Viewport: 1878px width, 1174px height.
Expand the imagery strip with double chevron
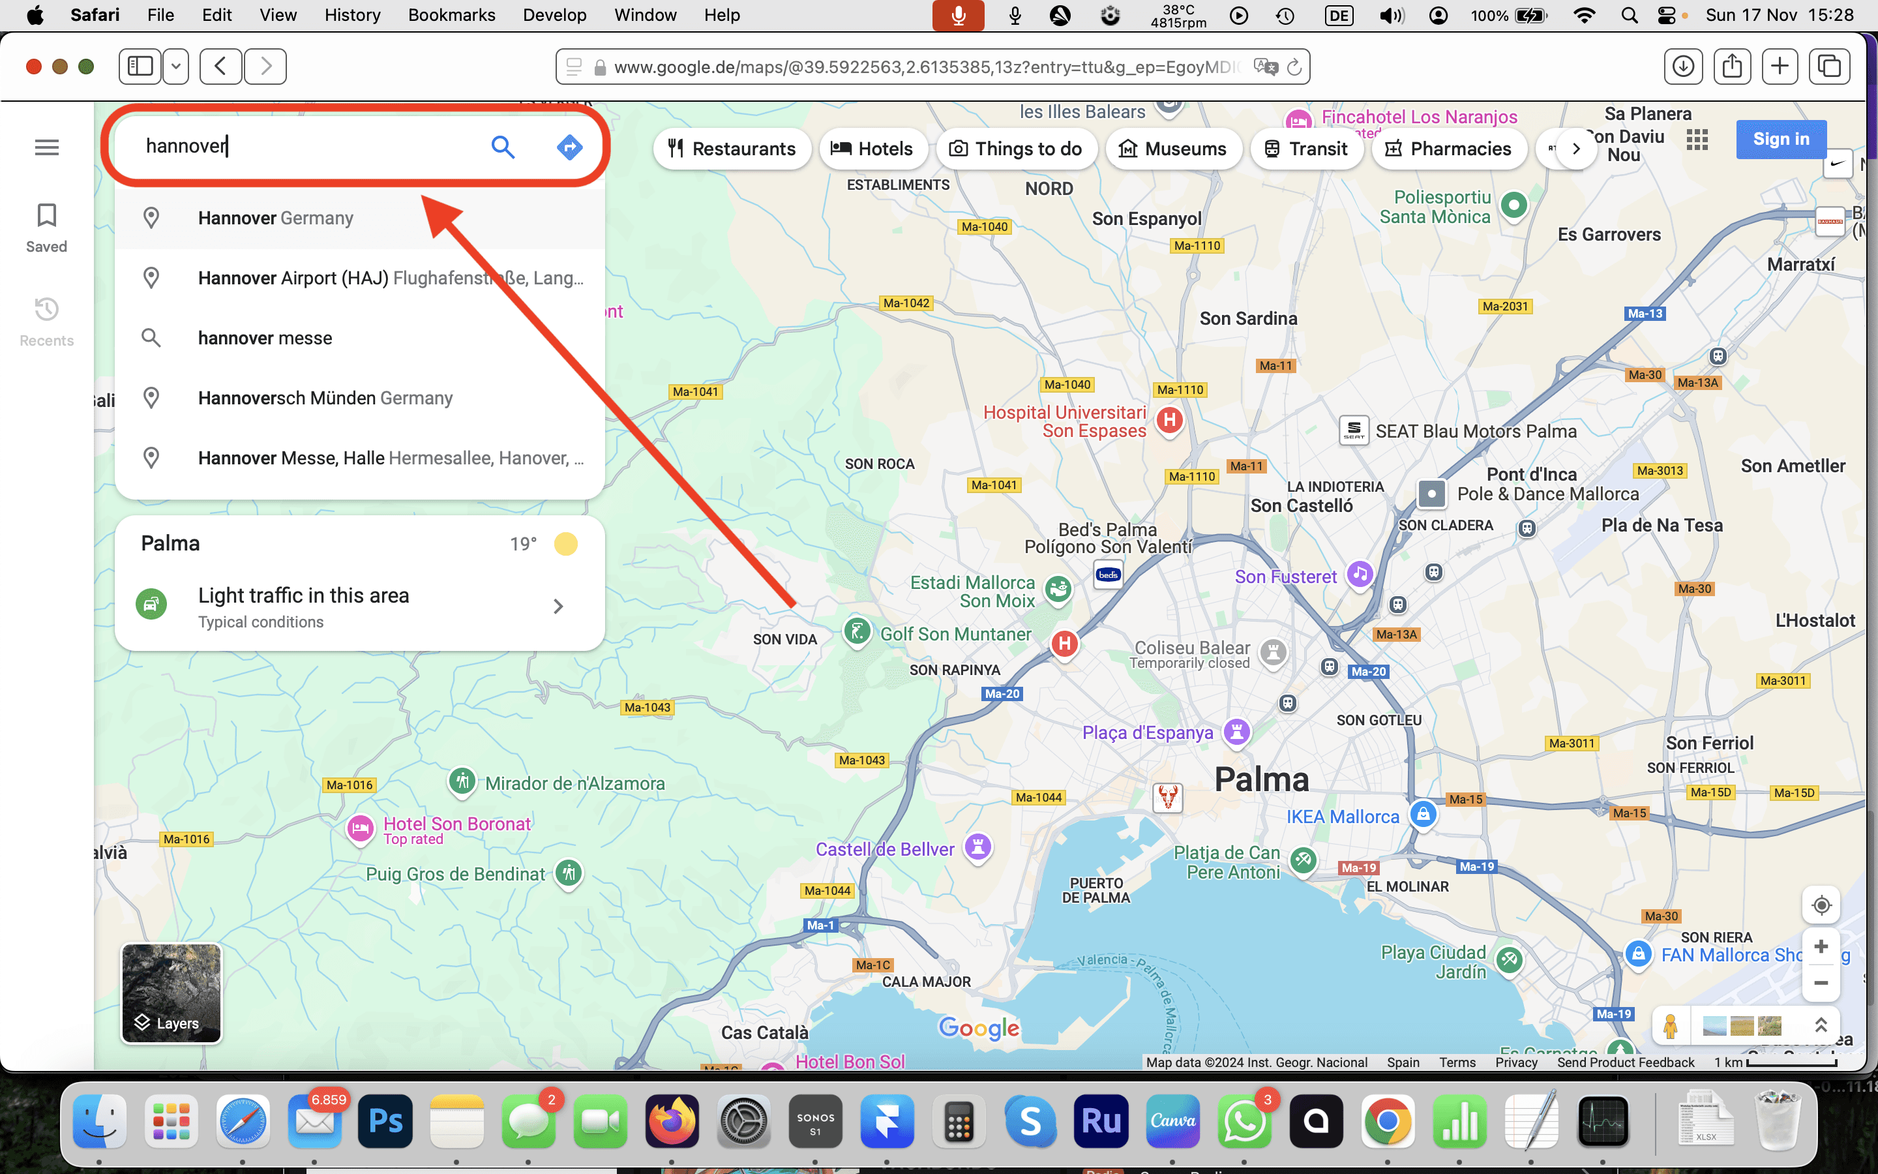point(1821,1025)
